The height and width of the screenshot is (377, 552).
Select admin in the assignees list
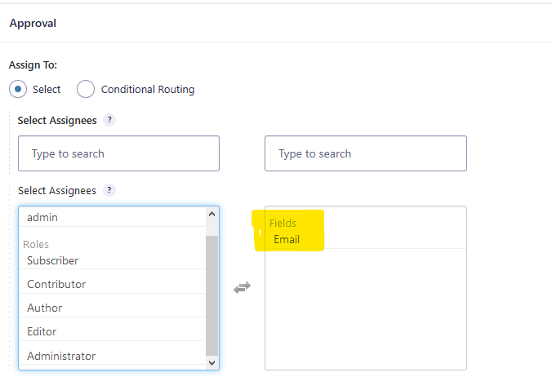pyautogui.click(x=42, y=217)
